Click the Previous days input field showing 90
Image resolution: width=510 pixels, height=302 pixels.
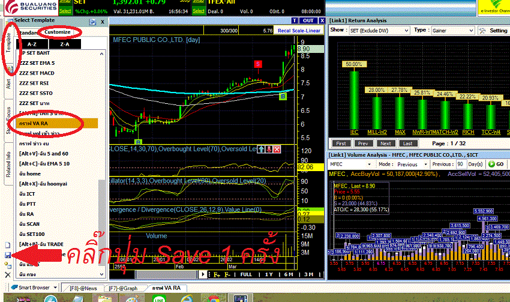pos(461,164)
